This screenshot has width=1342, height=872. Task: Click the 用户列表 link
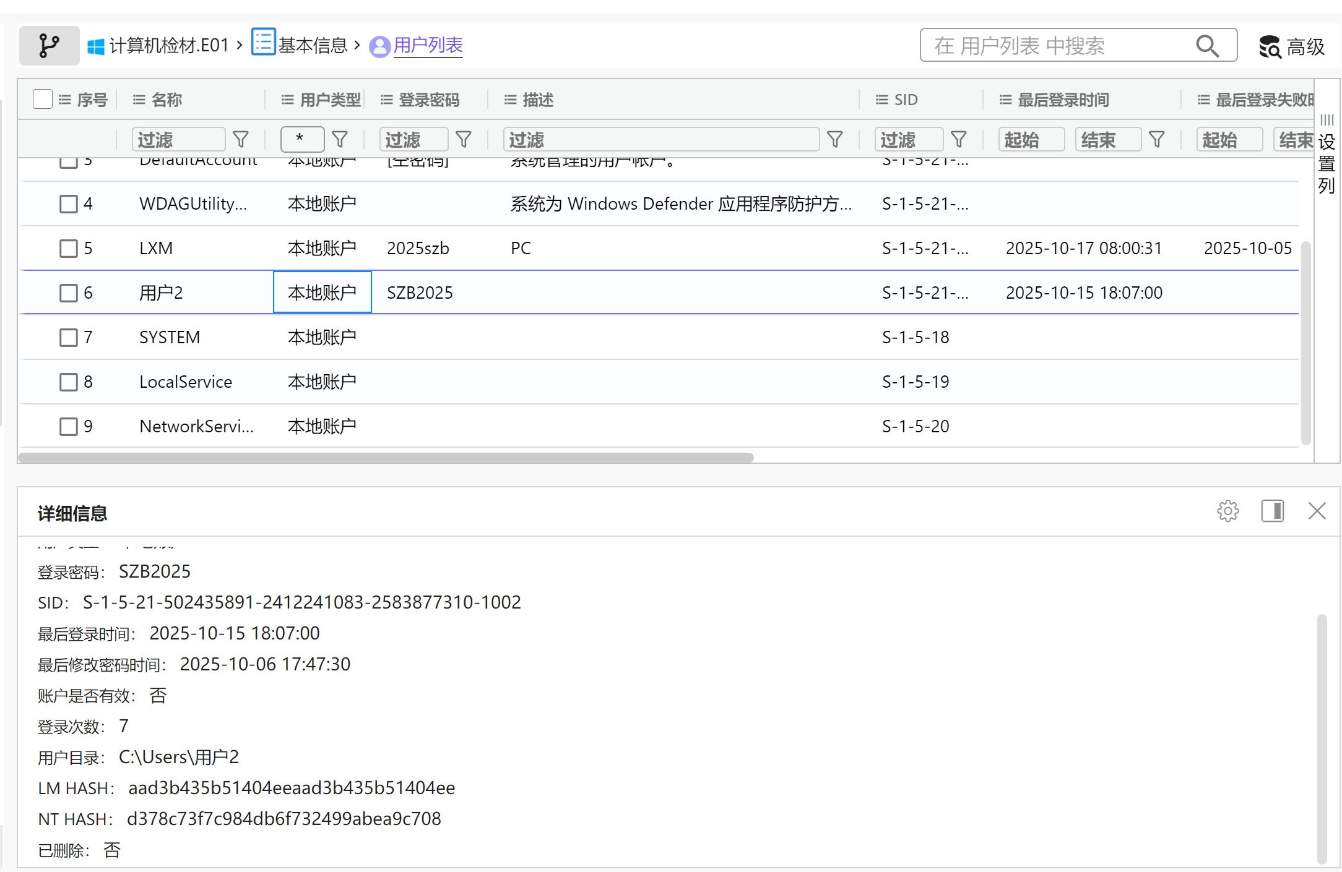428,45
